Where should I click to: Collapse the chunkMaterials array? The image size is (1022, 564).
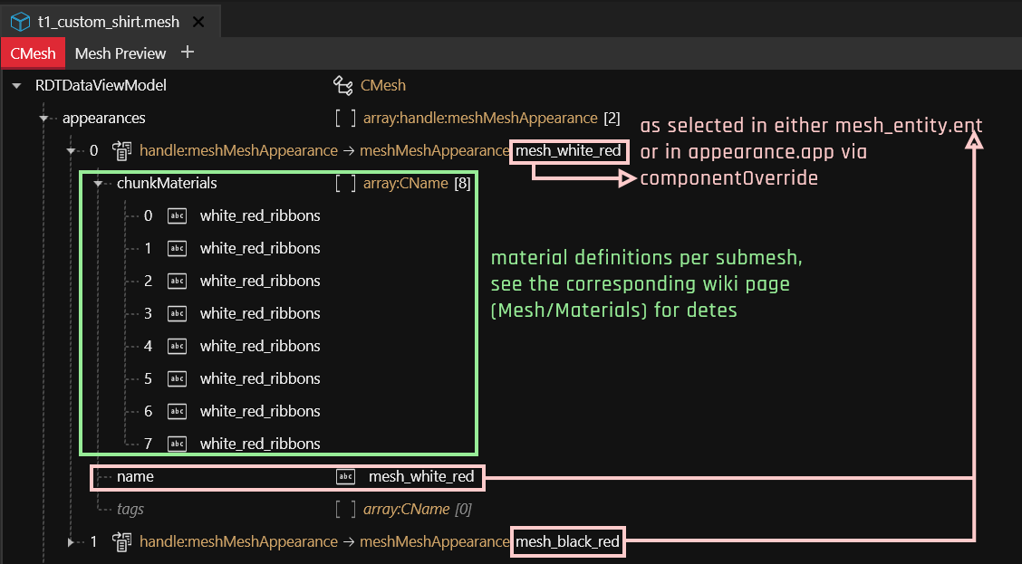99,184
